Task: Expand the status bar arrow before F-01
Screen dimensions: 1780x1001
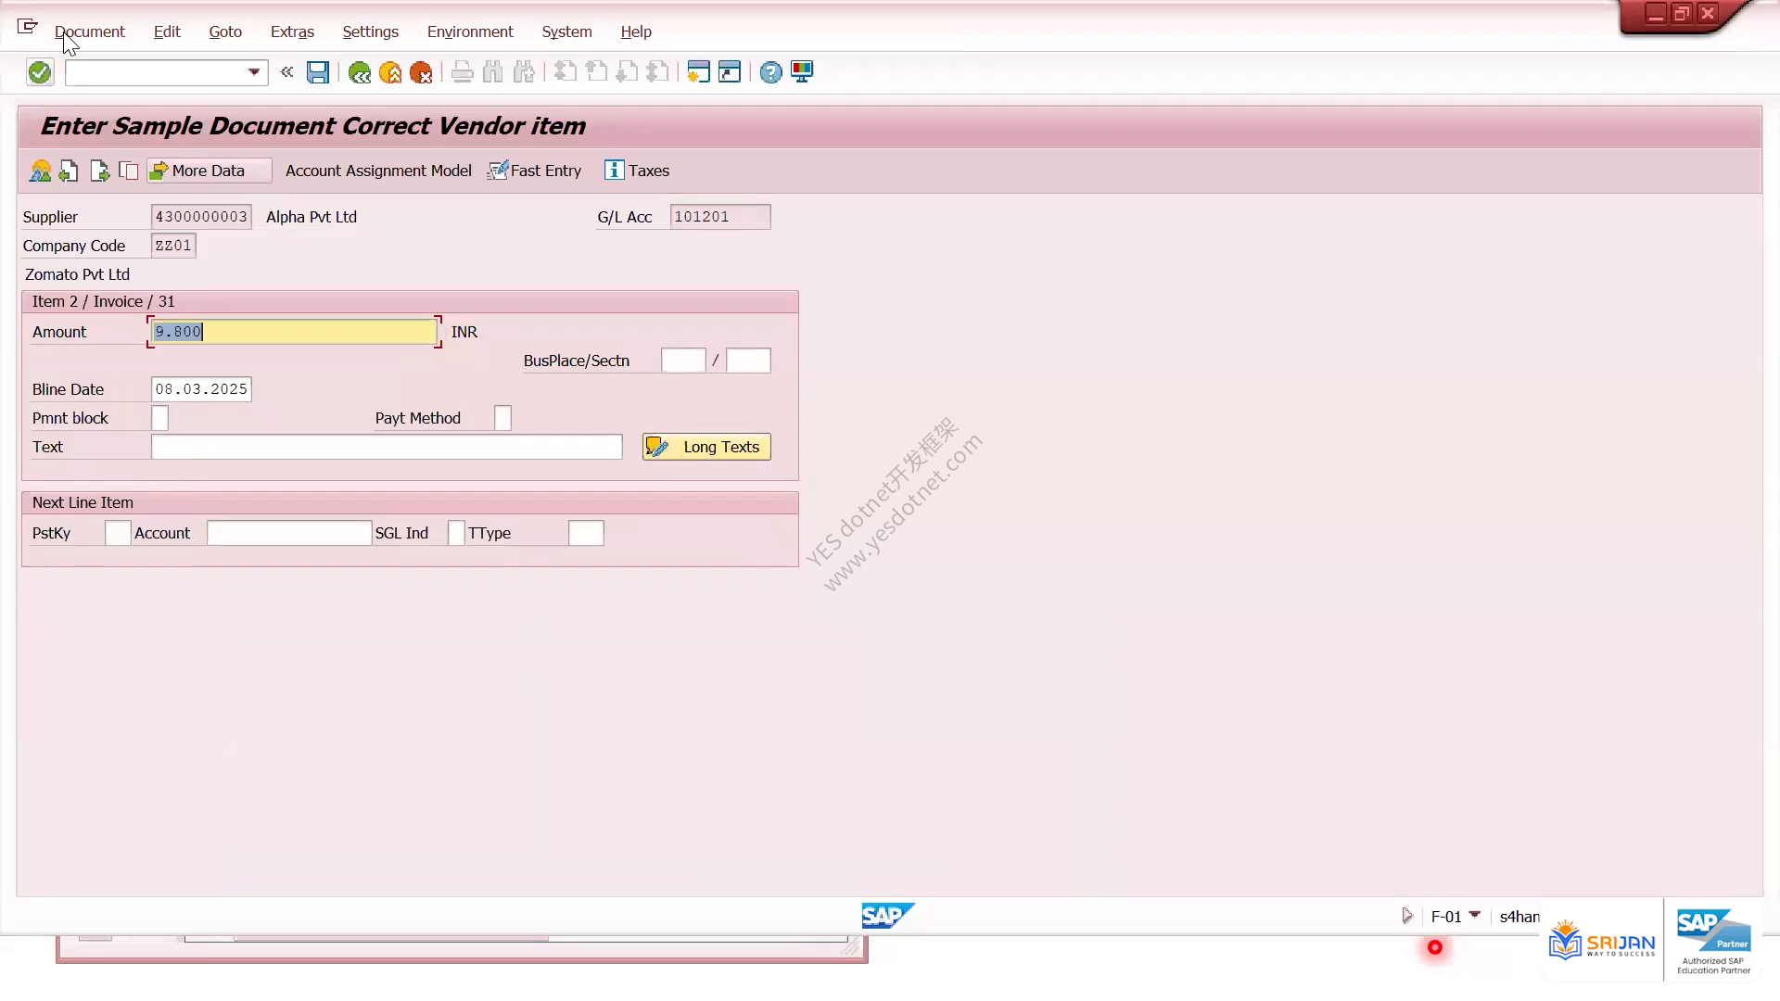Action: point(1407,916)
